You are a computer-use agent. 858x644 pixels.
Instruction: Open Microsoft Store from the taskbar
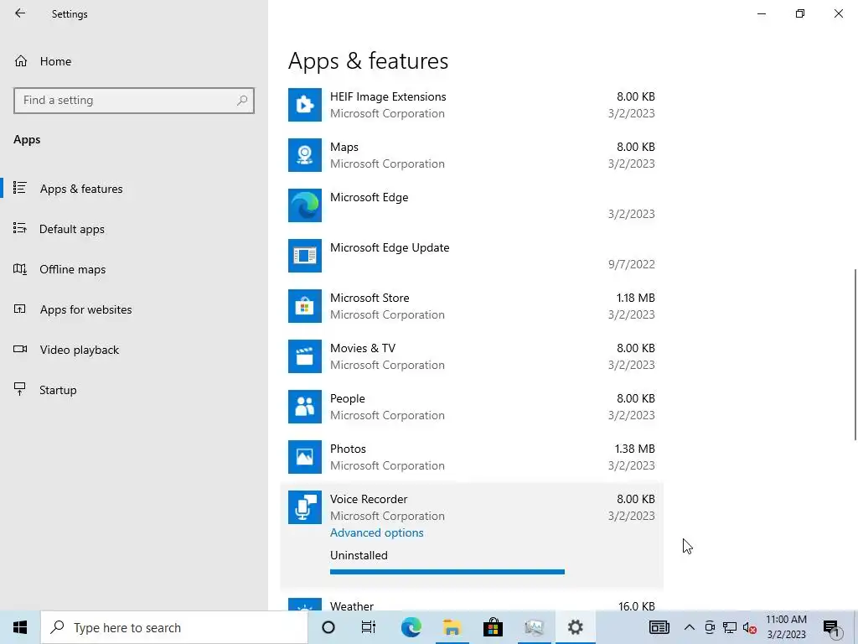(493, 627)
